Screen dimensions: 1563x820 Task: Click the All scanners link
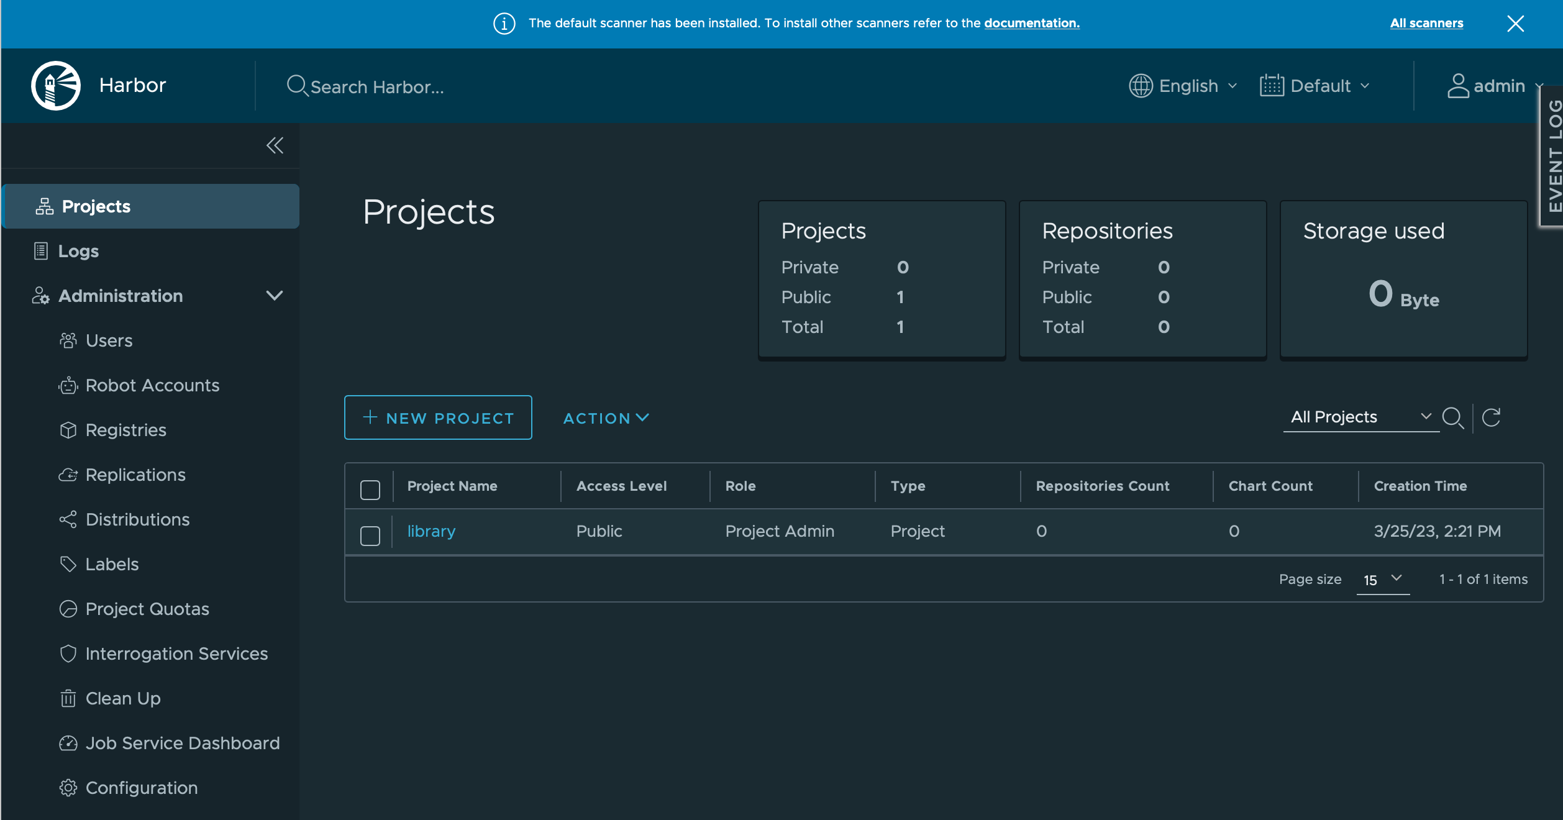tap(1426, 23)
